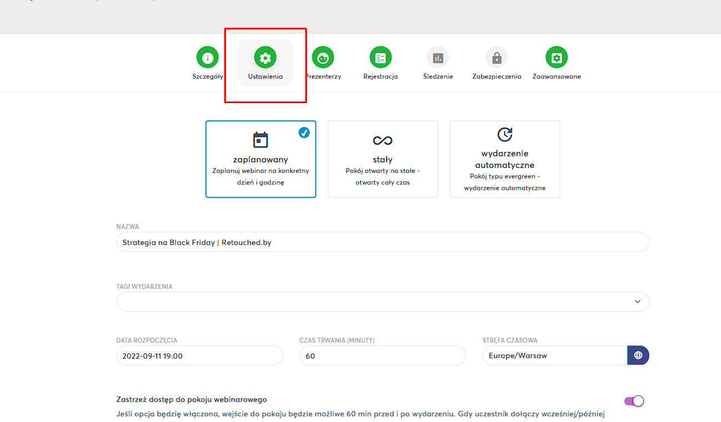Click the duration field showing 60
Image resolution: width=721 pixels, height=422 pixels.
pyautogui.click(x=383, y=355)
